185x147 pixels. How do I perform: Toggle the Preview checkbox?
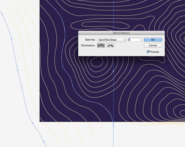click(x=148, y=52)
